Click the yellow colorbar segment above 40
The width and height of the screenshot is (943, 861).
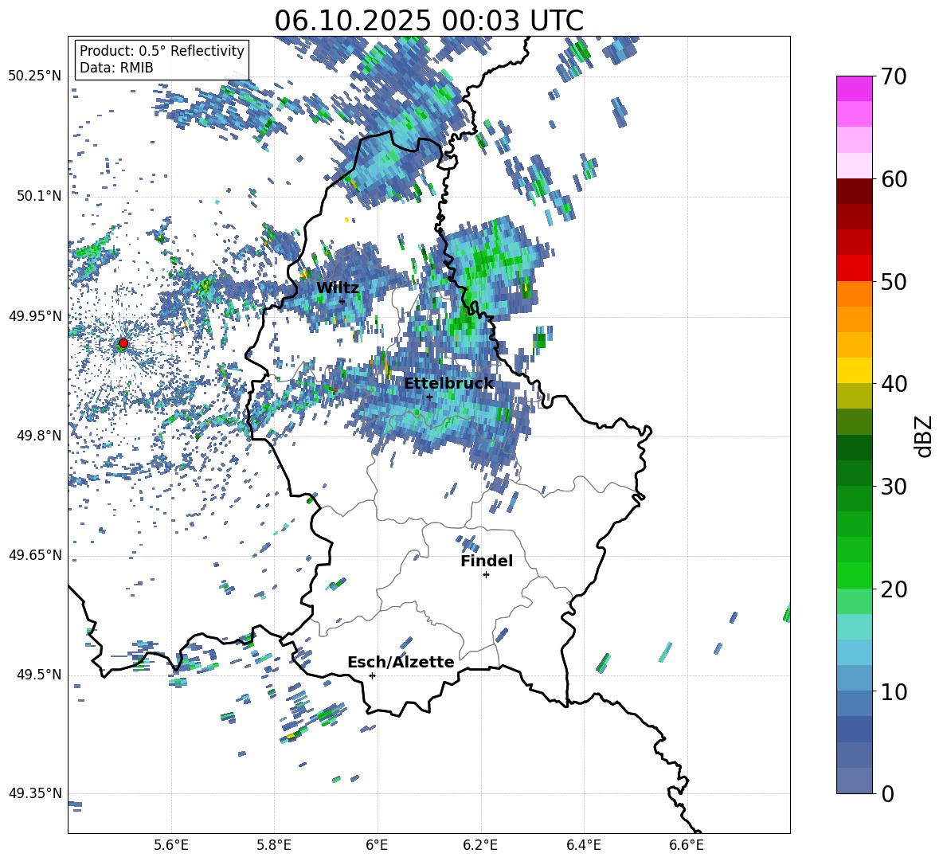click(854, 370)
